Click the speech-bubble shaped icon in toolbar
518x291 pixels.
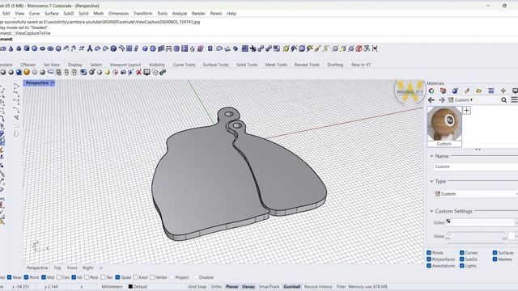(219, 48)
